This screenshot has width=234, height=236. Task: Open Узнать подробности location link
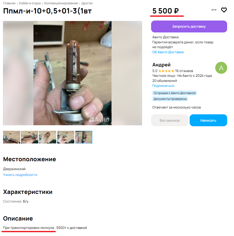(20, 175)
